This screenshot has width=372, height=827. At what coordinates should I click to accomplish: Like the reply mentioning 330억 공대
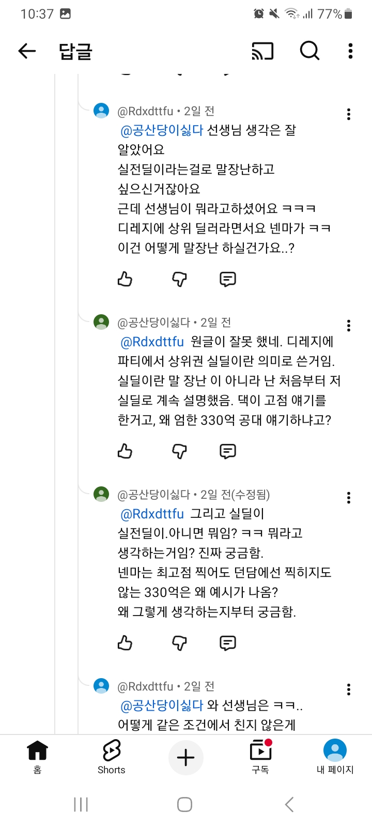tap(125, 451)
